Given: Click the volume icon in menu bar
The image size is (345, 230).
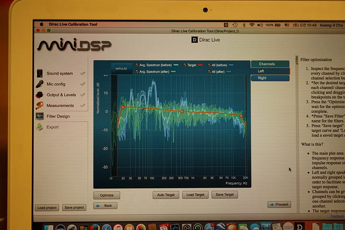Looking at the screenshot, I should click(260, 25).
